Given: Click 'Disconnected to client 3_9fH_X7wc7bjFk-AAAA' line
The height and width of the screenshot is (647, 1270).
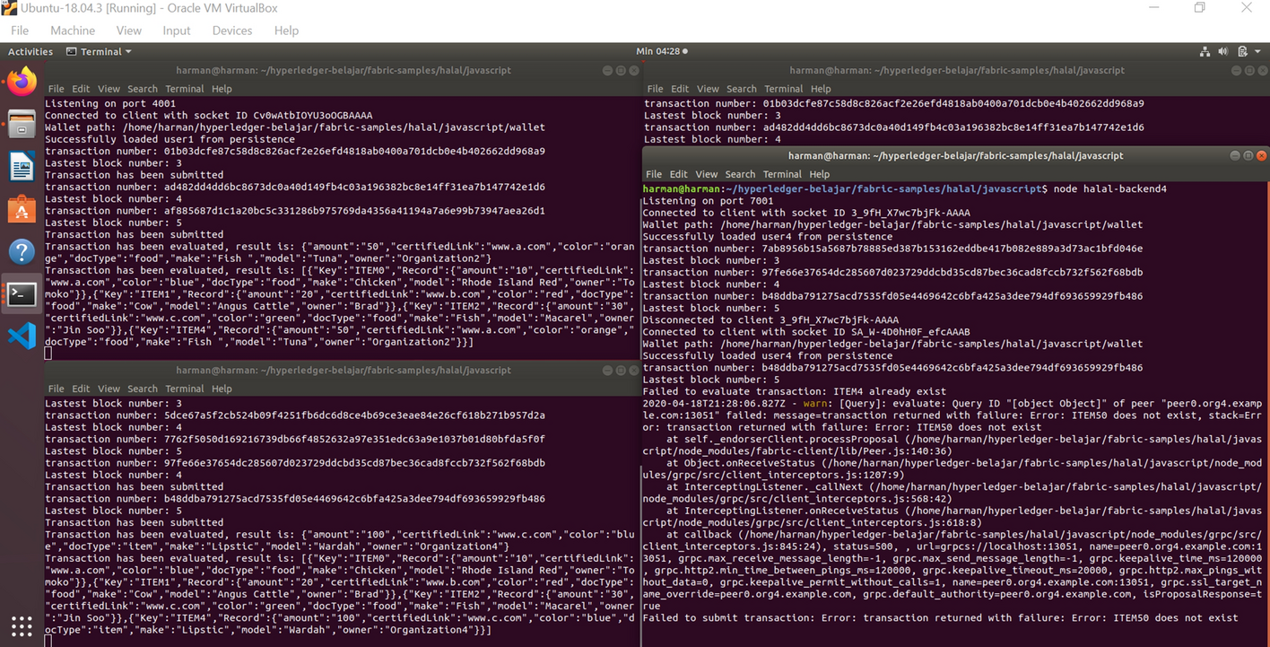Looking at the screenshot, I should (770, 319).
